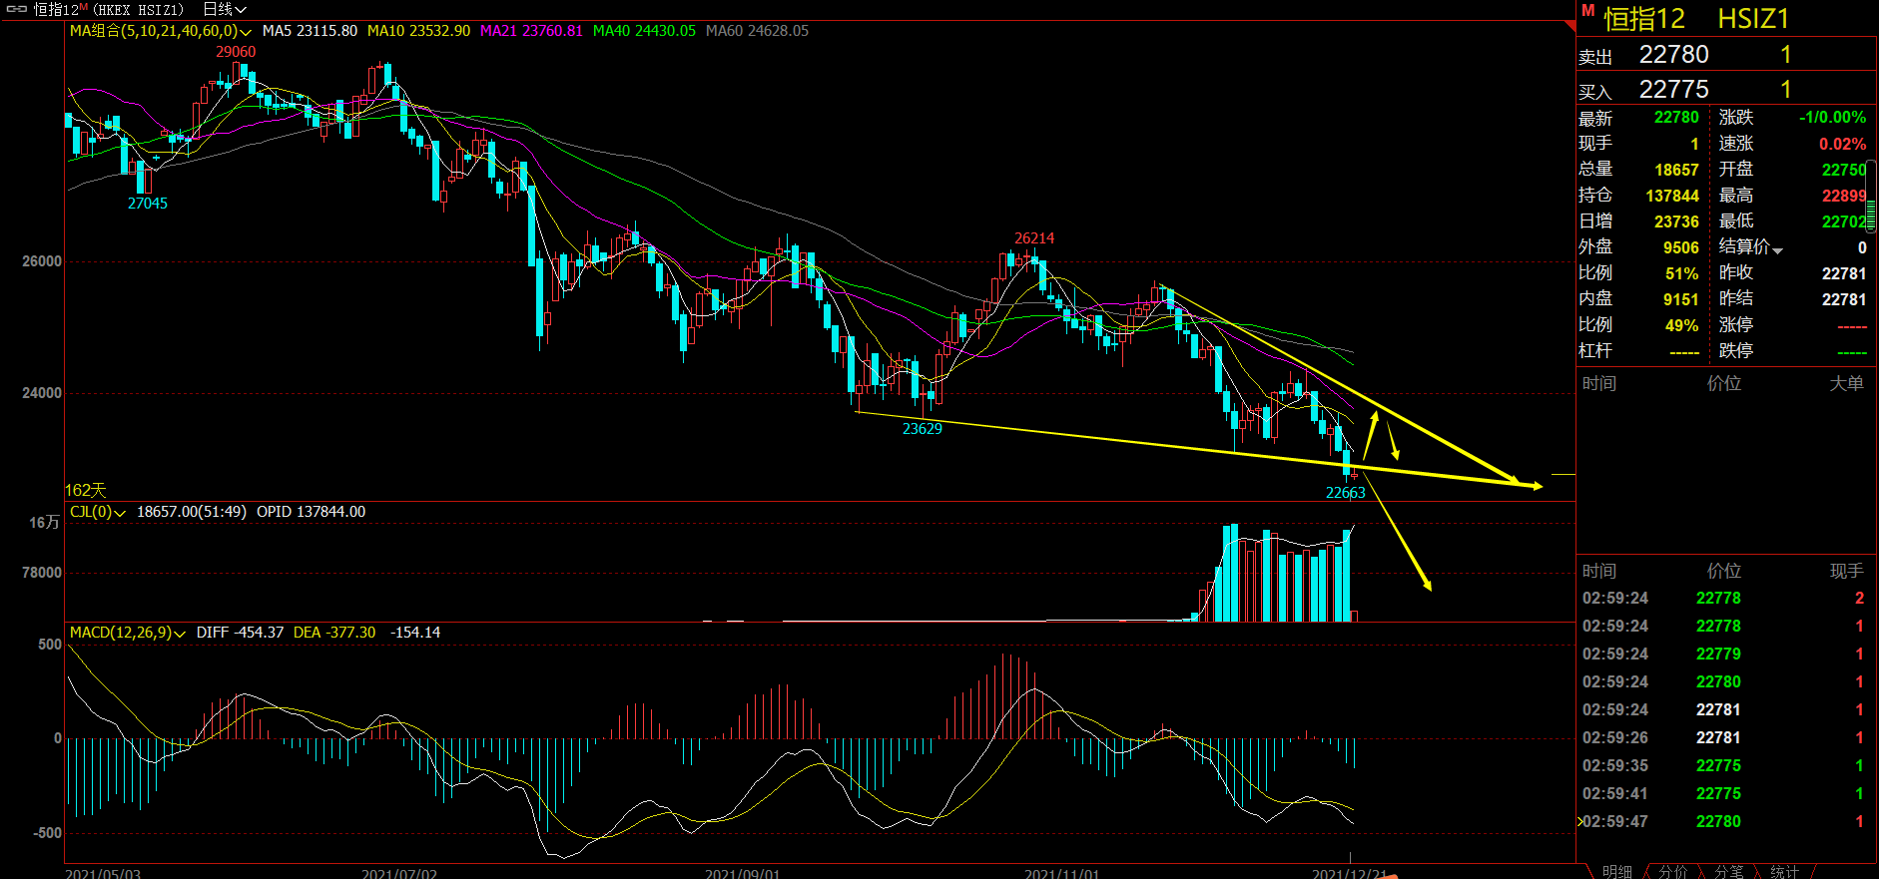Click the 杠杆 label in quote panel
This screenshot has width=1879, height=879.
[x=1595, y=351]
